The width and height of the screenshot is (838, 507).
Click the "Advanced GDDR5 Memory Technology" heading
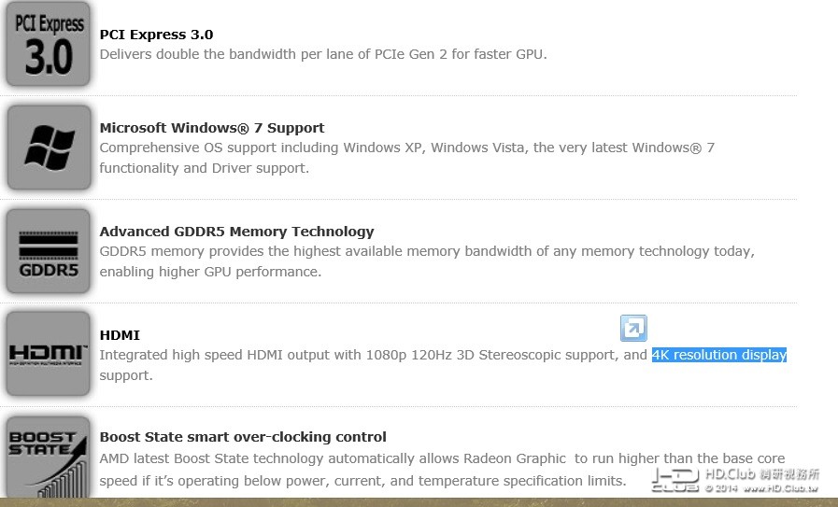point(236,232)
